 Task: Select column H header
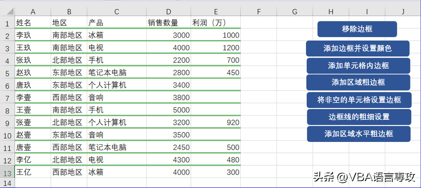(331, 12)
